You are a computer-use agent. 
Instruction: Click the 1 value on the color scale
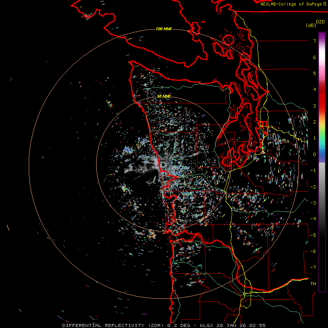tap(315, 138)
